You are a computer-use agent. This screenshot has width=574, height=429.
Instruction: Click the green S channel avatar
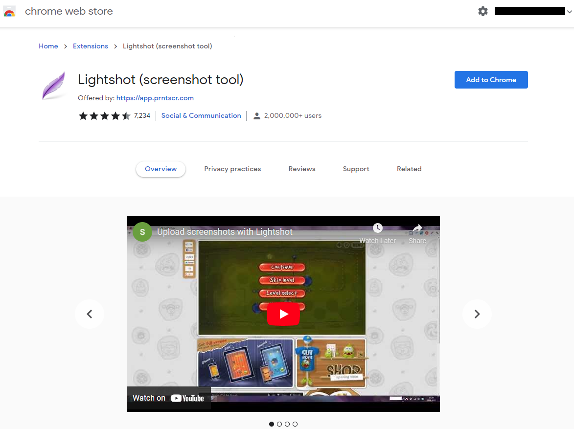tap(142, 232)
